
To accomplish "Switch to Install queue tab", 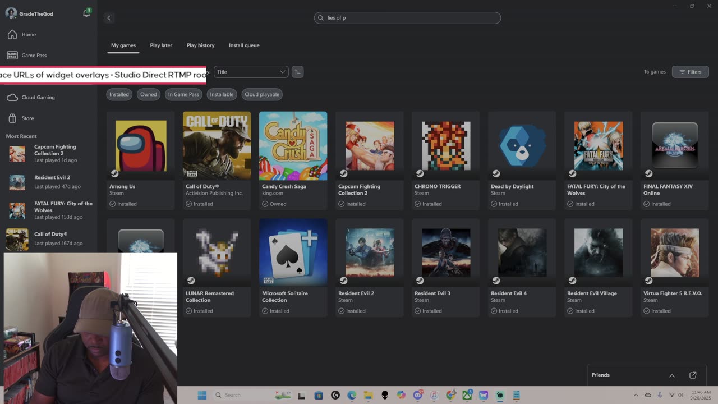I will [244, 45].
